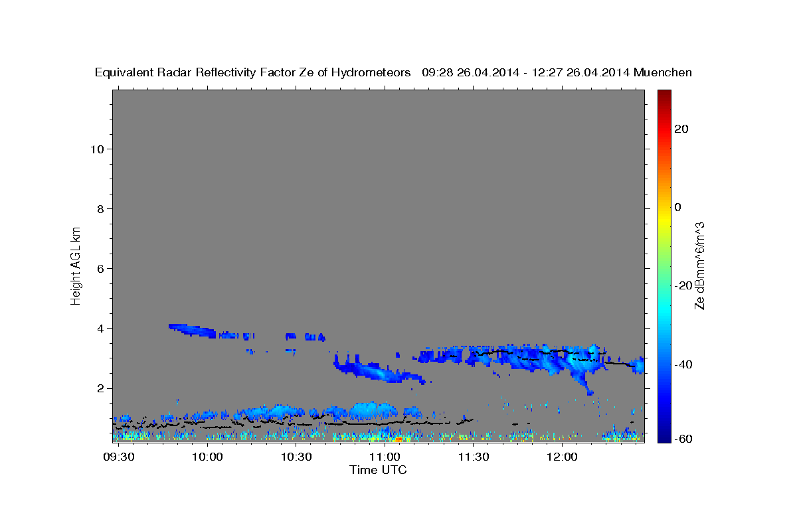Click the 11:30 time tick label

pos(473,457)
